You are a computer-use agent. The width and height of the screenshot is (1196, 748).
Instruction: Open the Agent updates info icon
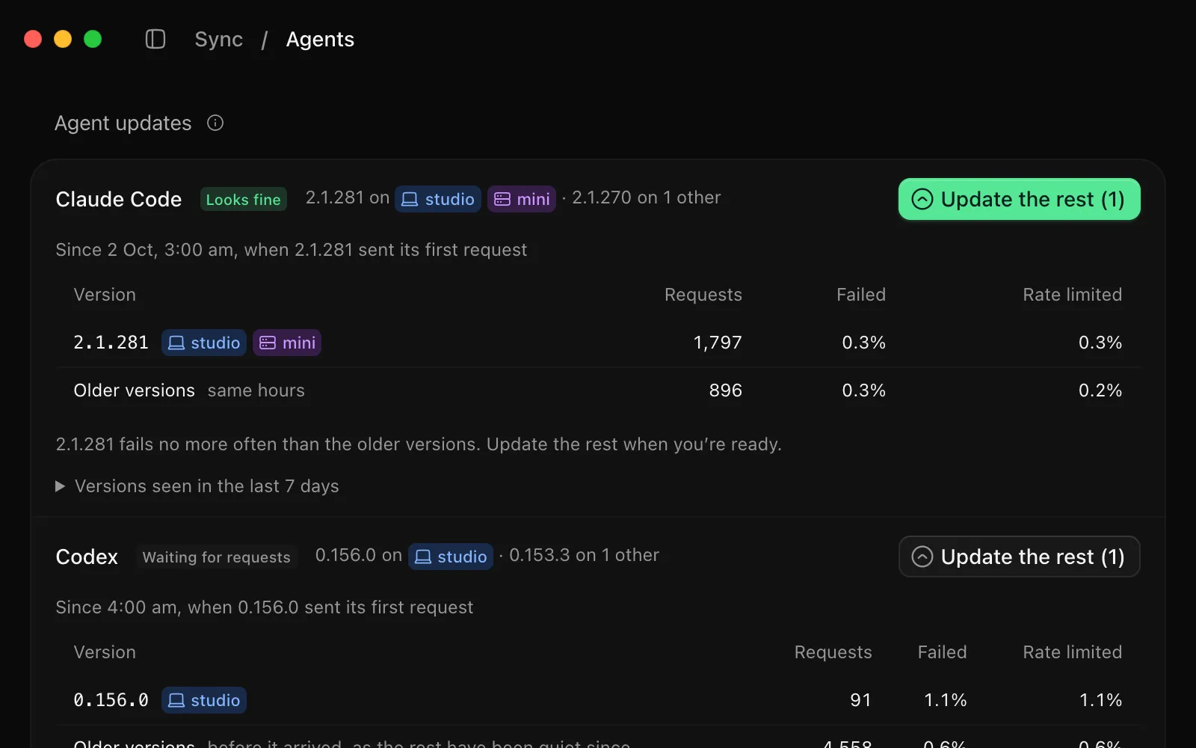[215, 123]
